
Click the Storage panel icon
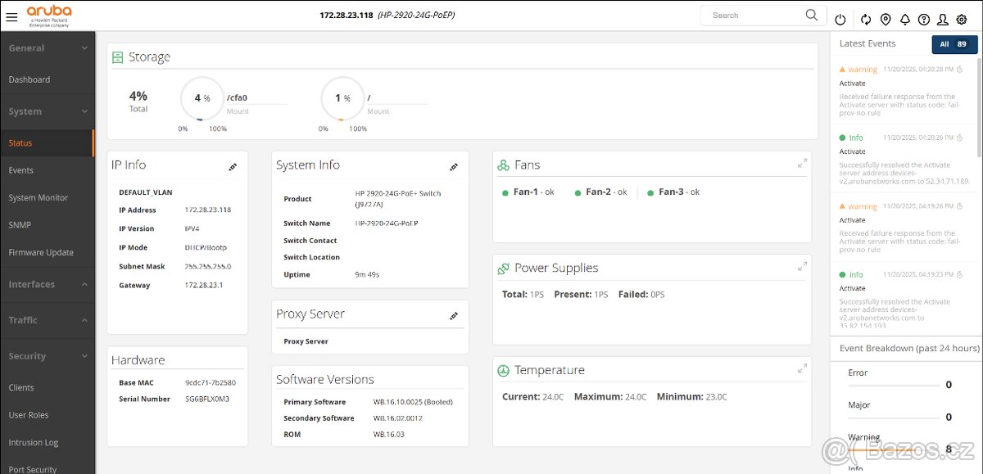coord(116,56)
